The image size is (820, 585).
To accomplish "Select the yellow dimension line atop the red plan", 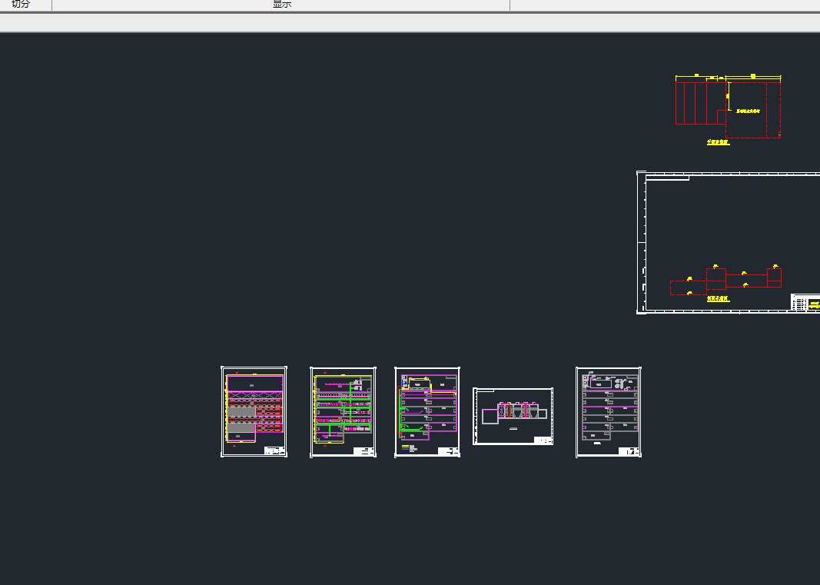I will [728, 77].
